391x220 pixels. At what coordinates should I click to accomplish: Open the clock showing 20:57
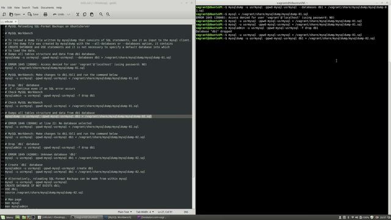(383, 218)
